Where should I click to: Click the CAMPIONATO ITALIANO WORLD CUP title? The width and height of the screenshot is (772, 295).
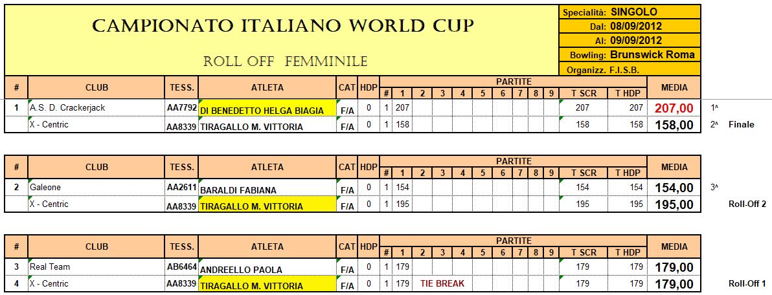[x=282, y=26]
